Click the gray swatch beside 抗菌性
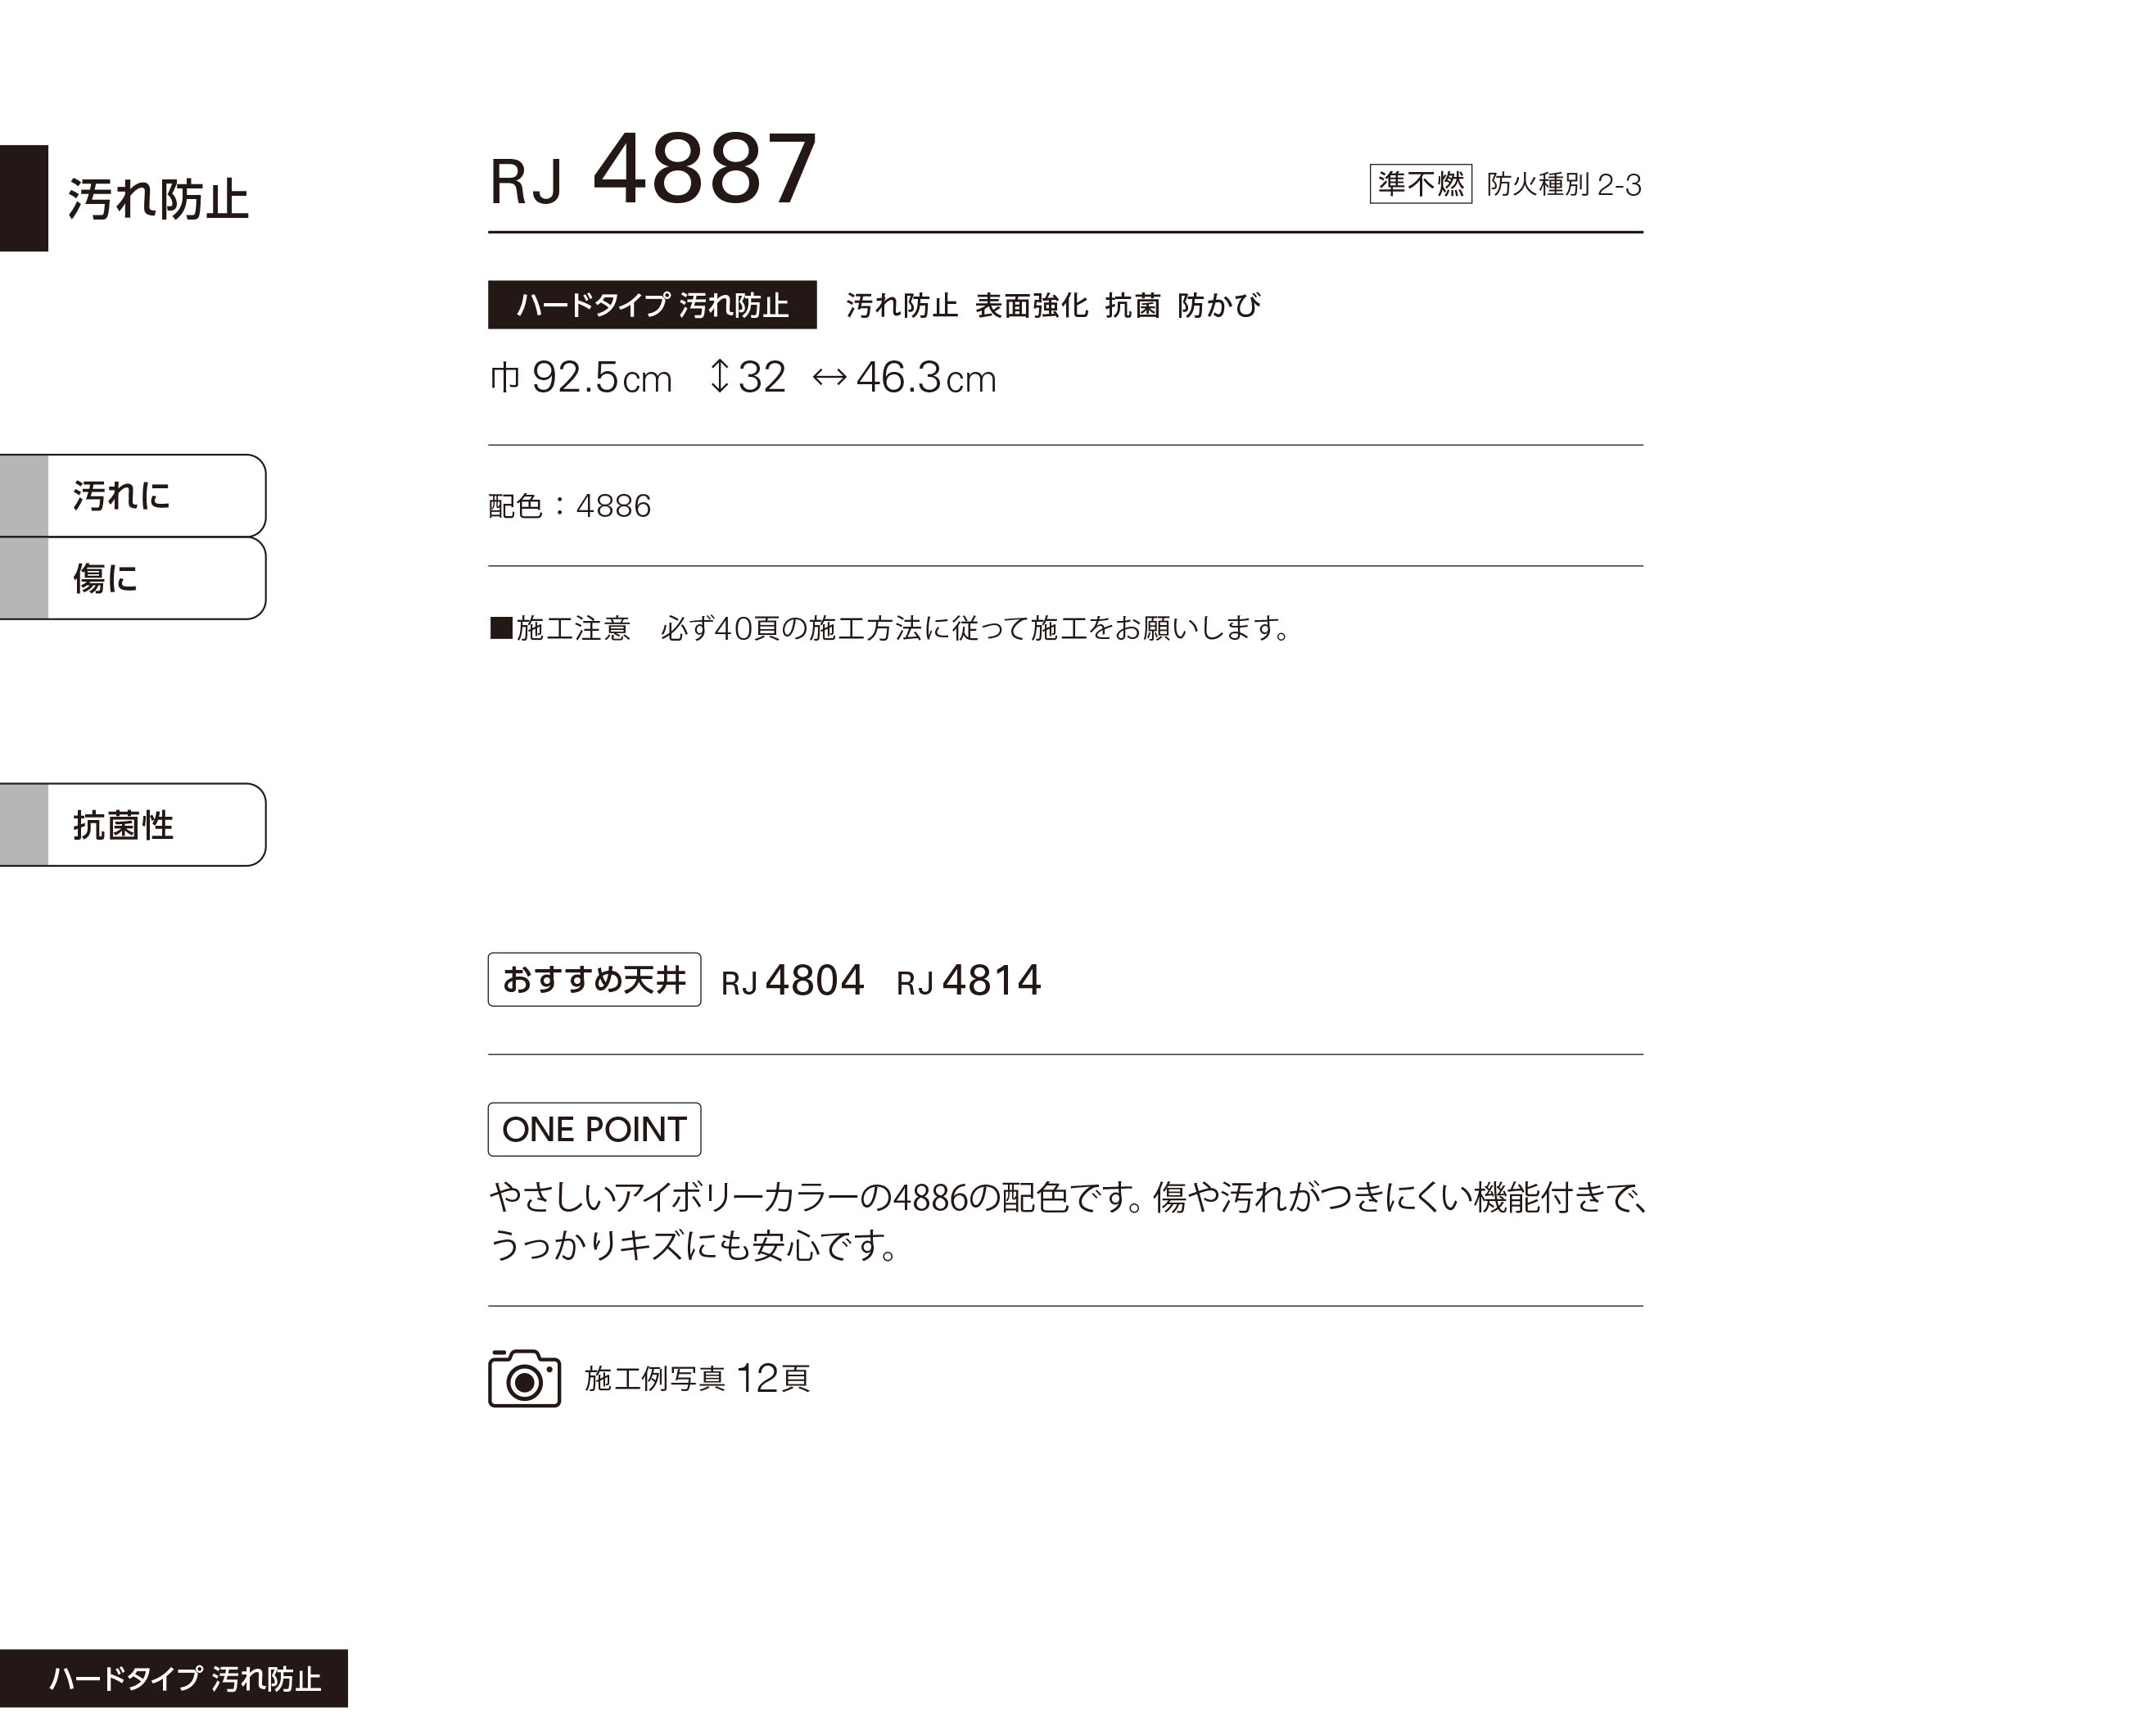 24,824
